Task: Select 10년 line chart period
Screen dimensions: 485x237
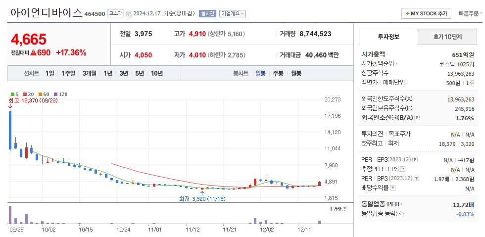Action: (x=157, y=73)
